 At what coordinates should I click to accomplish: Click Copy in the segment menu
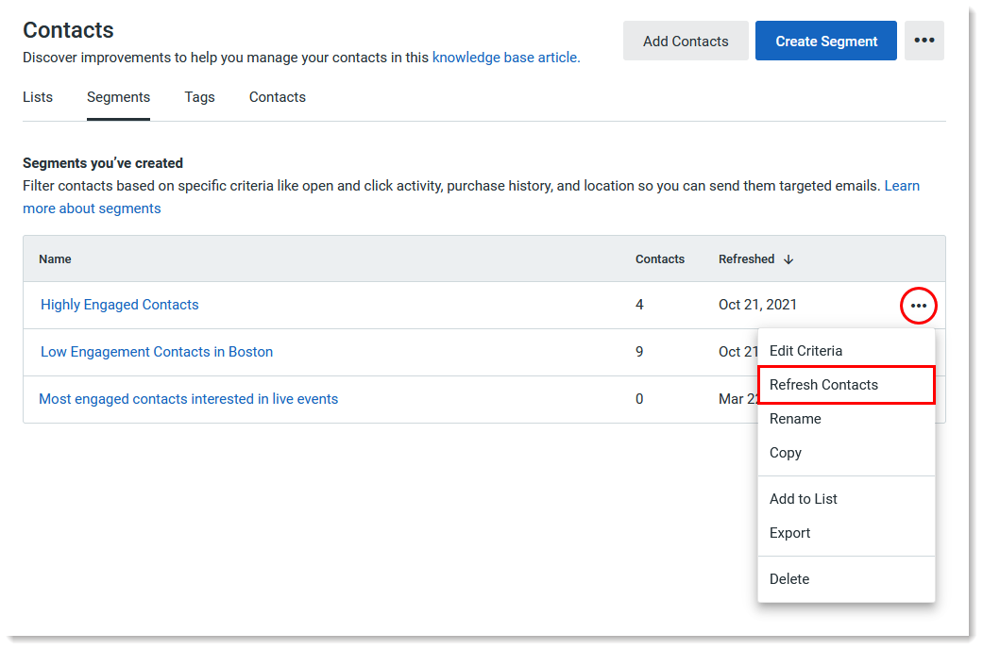click(785, 452)
